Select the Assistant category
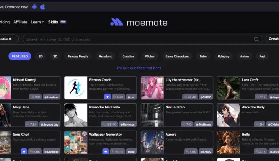Viewport: 279px width, 161px height. [105, 56]
